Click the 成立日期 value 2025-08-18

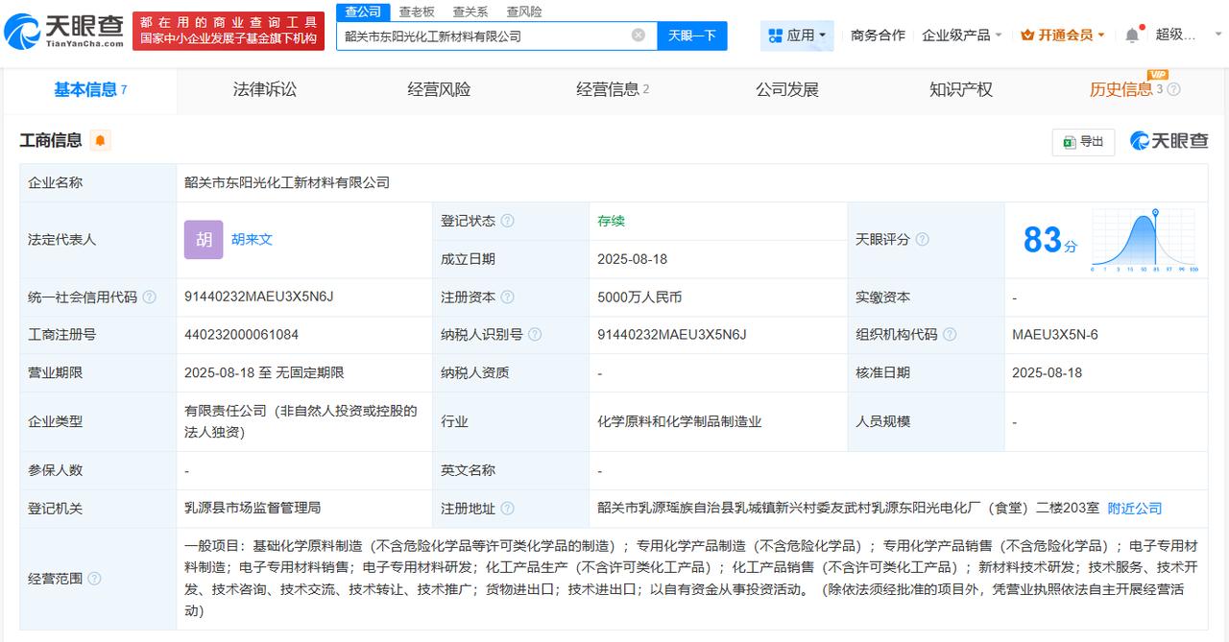coord(632,259)
